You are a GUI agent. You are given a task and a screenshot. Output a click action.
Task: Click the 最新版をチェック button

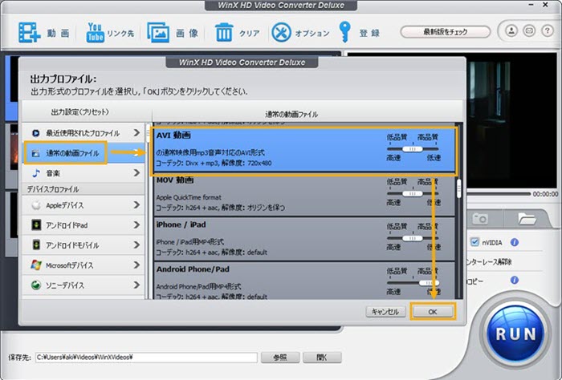point(446,32)
